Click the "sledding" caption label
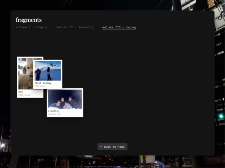Image resolution: width=225 pixels, height=168 pixels. [x=54, y=111]
